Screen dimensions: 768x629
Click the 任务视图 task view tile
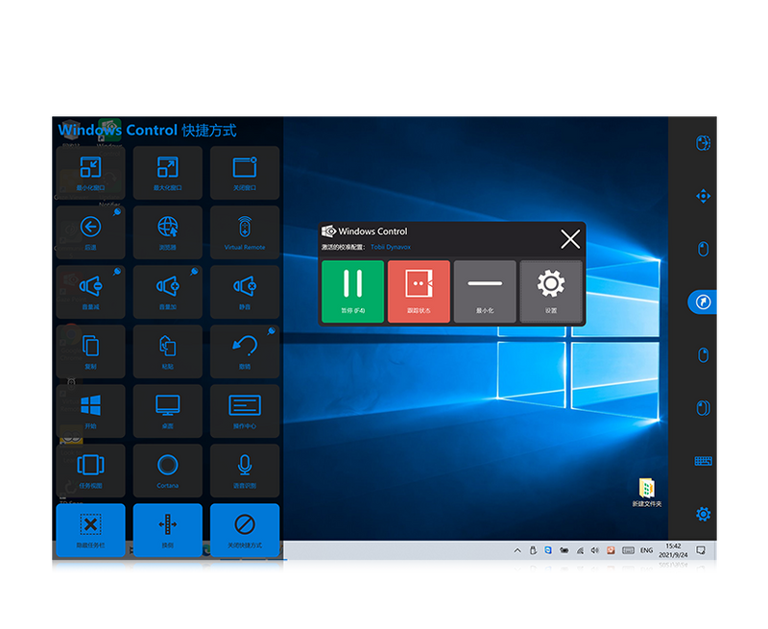coord(90,471)
